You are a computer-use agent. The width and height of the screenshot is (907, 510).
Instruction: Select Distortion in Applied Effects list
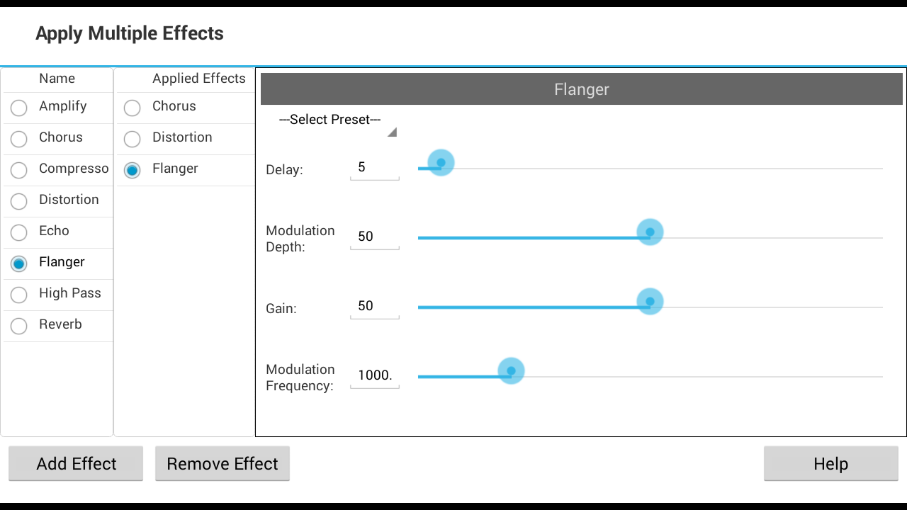(x=133, y=139)
